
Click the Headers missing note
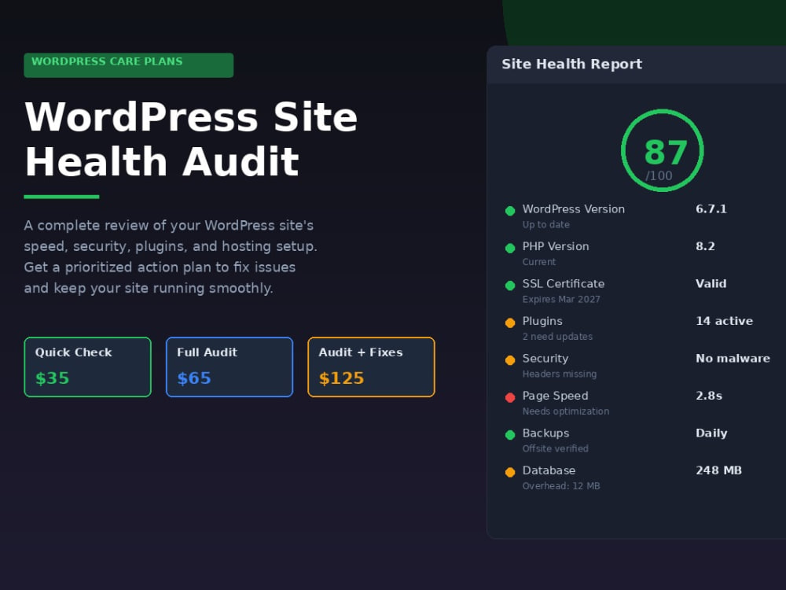(560, 374)
